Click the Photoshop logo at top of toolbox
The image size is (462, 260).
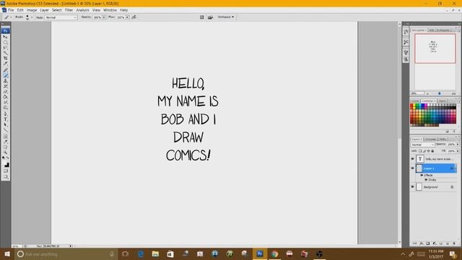(x=5, y=30)
